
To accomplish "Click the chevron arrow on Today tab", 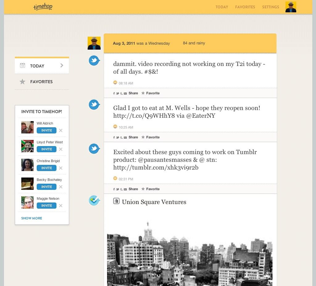I will pos(62,65).
